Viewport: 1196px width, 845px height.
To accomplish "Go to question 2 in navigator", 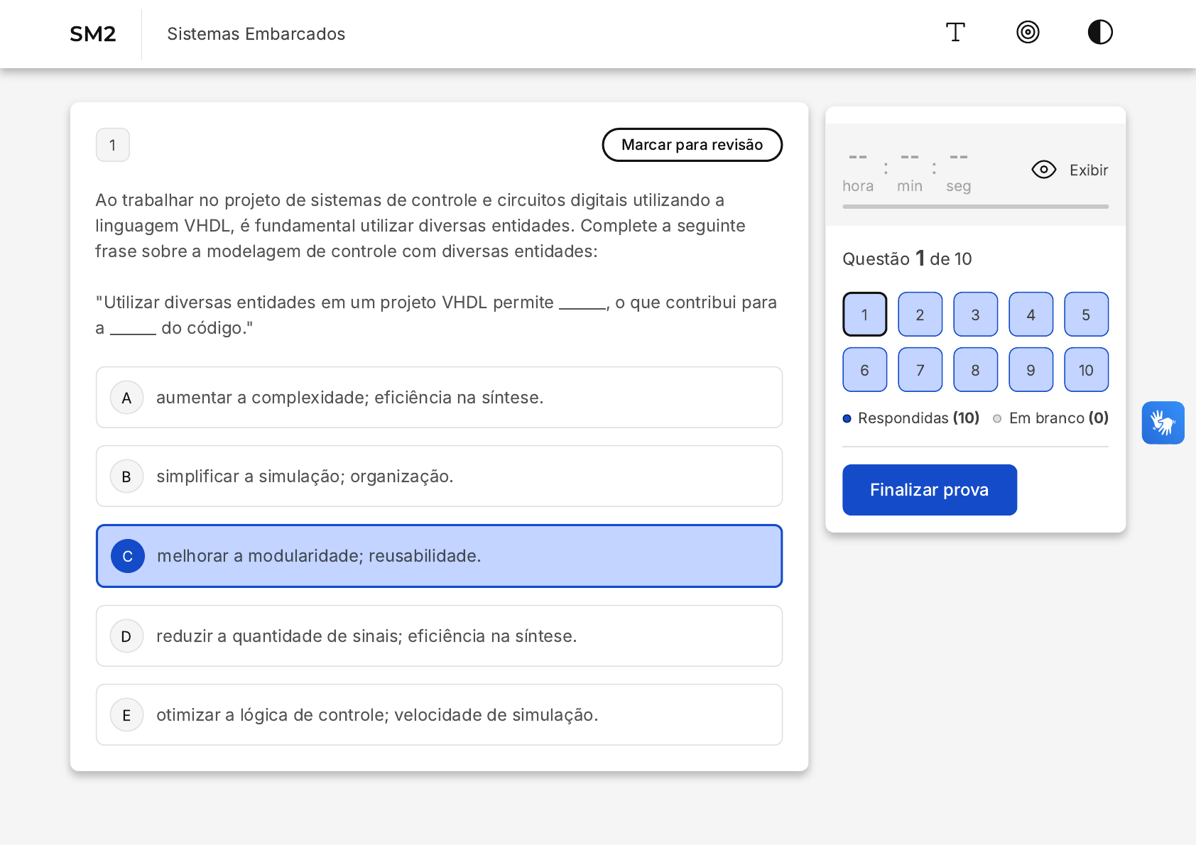I will coord(920,315).
